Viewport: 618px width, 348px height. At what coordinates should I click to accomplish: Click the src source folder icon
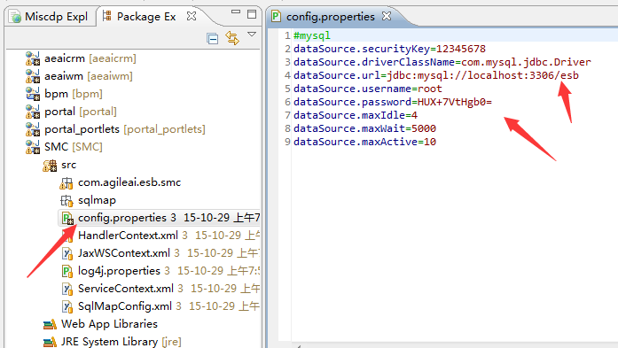(x=50, y=166)
